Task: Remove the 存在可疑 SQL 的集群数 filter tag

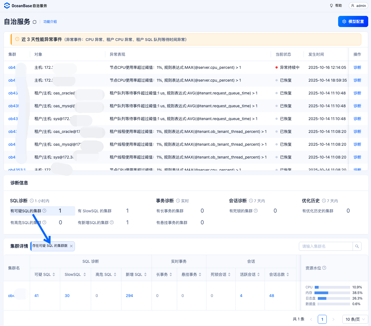Action: click(x=71, y=246)
